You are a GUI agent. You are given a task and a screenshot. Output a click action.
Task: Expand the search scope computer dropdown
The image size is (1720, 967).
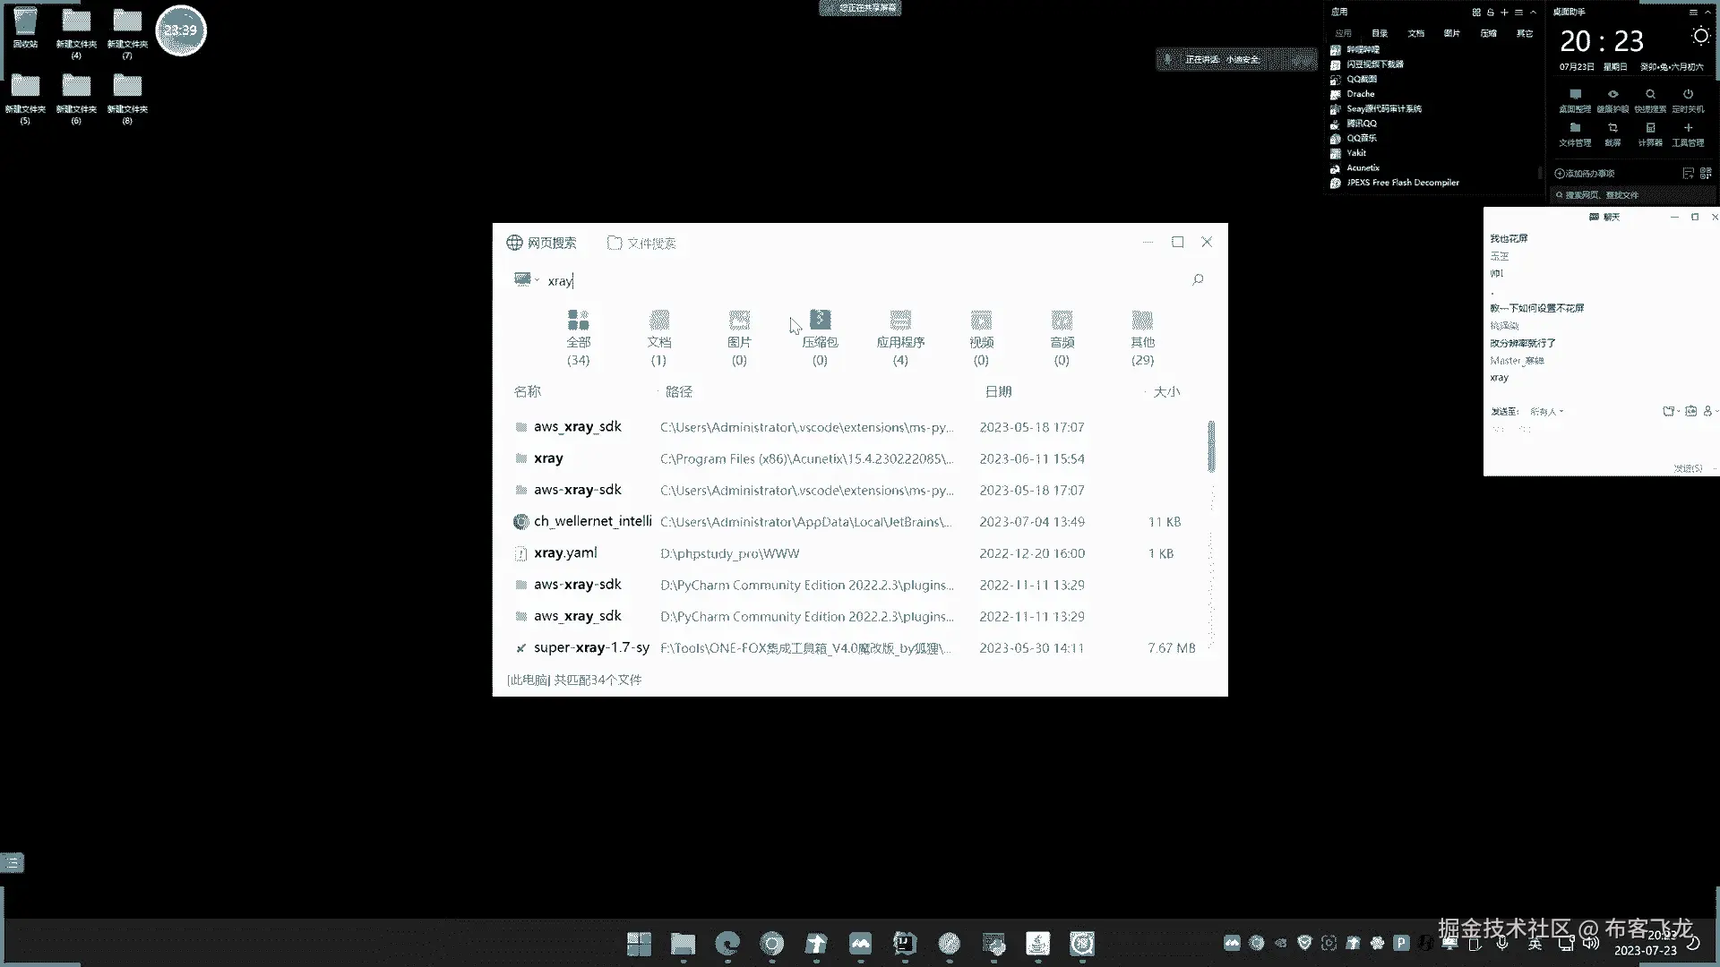click(x=527, y=280)
